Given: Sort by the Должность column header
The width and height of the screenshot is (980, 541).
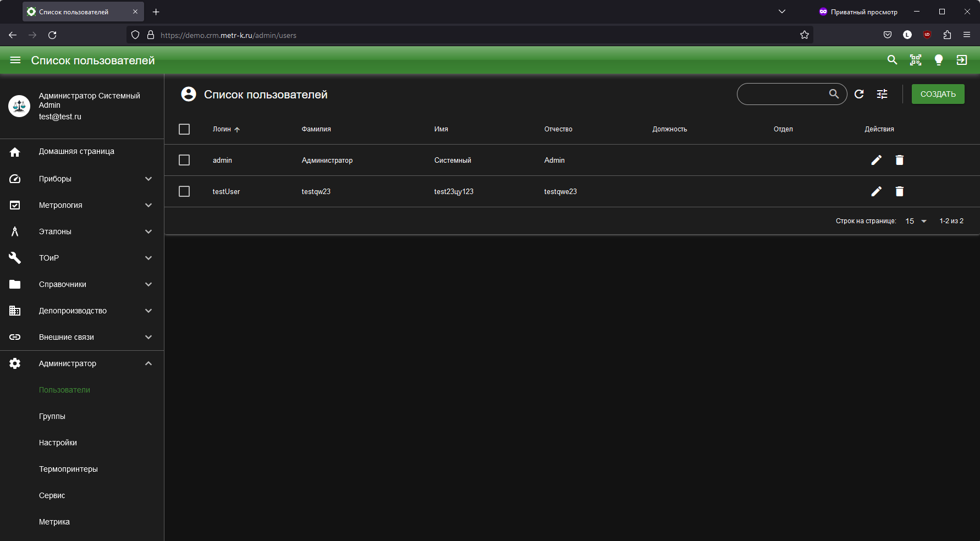Looking at the screenshot, I should point(669,129).
